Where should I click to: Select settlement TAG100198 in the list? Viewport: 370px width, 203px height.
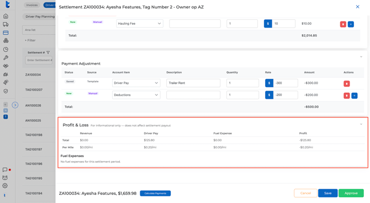pos(34,135)
